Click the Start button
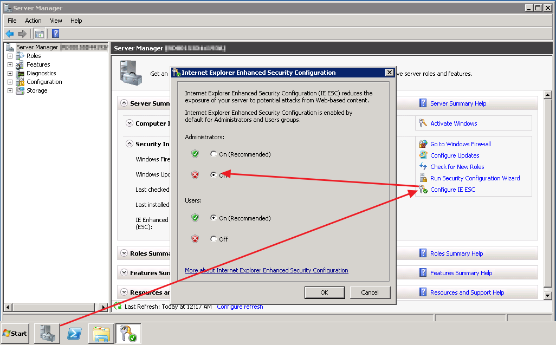This screenshot has height=345, width=556. coord(15,333)
